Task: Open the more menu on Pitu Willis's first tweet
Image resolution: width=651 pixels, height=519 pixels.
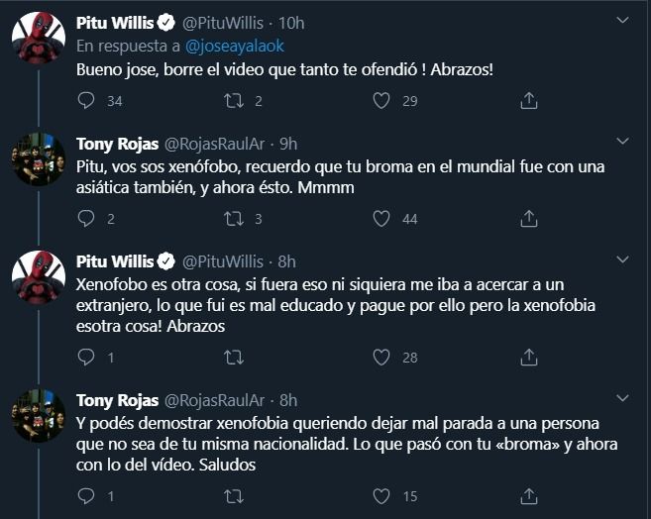Action: pyautogui.click(x=620, y=20)
